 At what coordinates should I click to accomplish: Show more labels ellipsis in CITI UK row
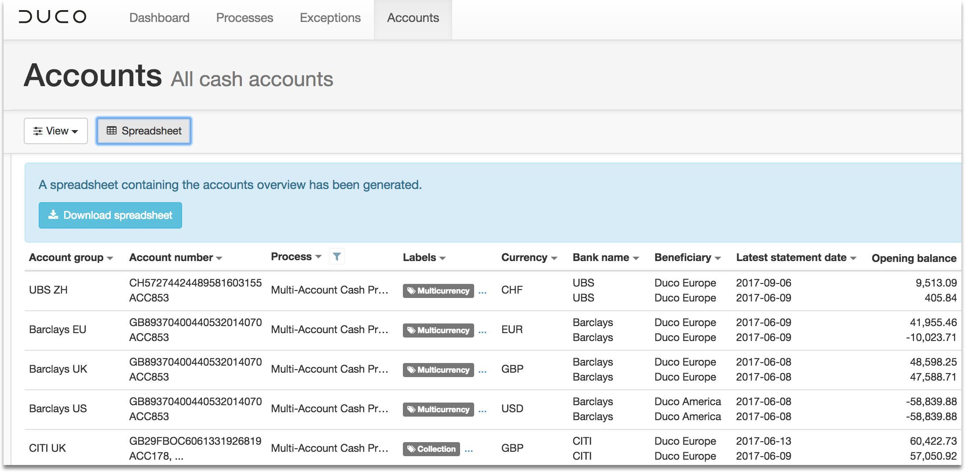click(469, 450)
